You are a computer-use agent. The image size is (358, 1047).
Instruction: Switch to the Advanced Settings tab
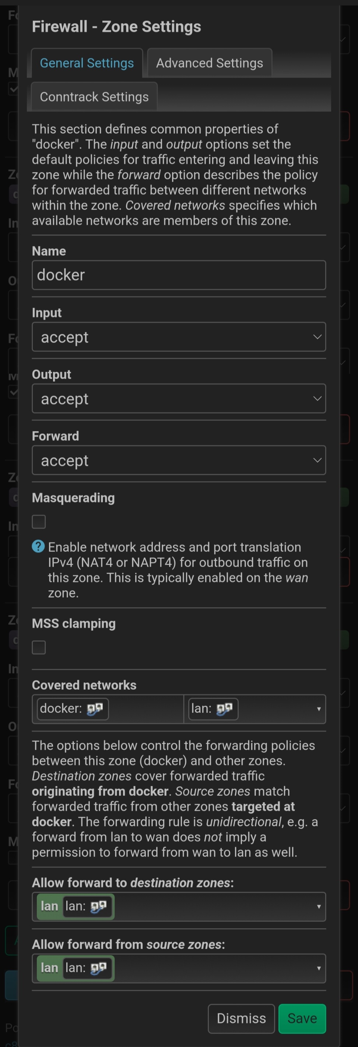point(210,63)
